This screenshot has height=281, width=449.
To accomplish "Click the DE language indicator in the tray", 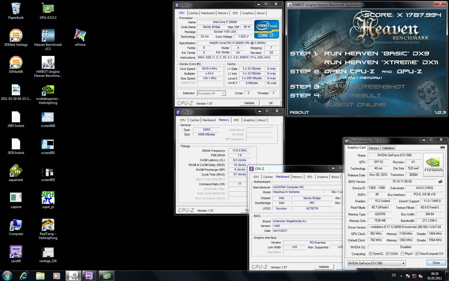I will pyautogui.click(x=394, y=275).
